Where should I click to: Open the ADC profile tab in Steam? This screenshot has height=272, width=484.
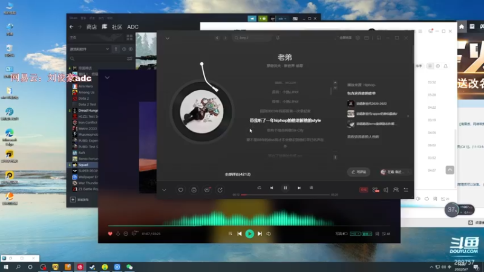(x=132, y=27)
